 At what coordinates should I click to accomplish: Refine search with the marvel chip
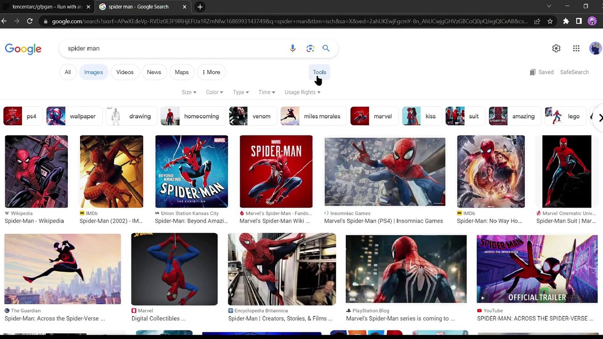click(x=374, y=116)
